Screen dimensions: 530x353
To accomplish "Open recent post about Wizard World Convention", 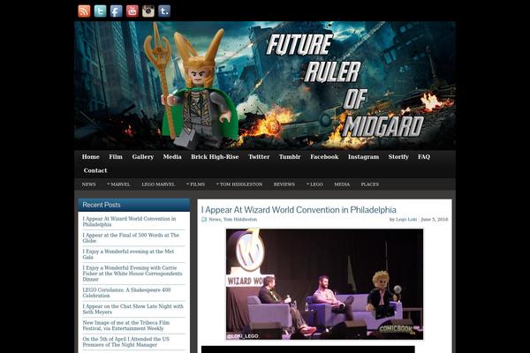I will 129,222.
